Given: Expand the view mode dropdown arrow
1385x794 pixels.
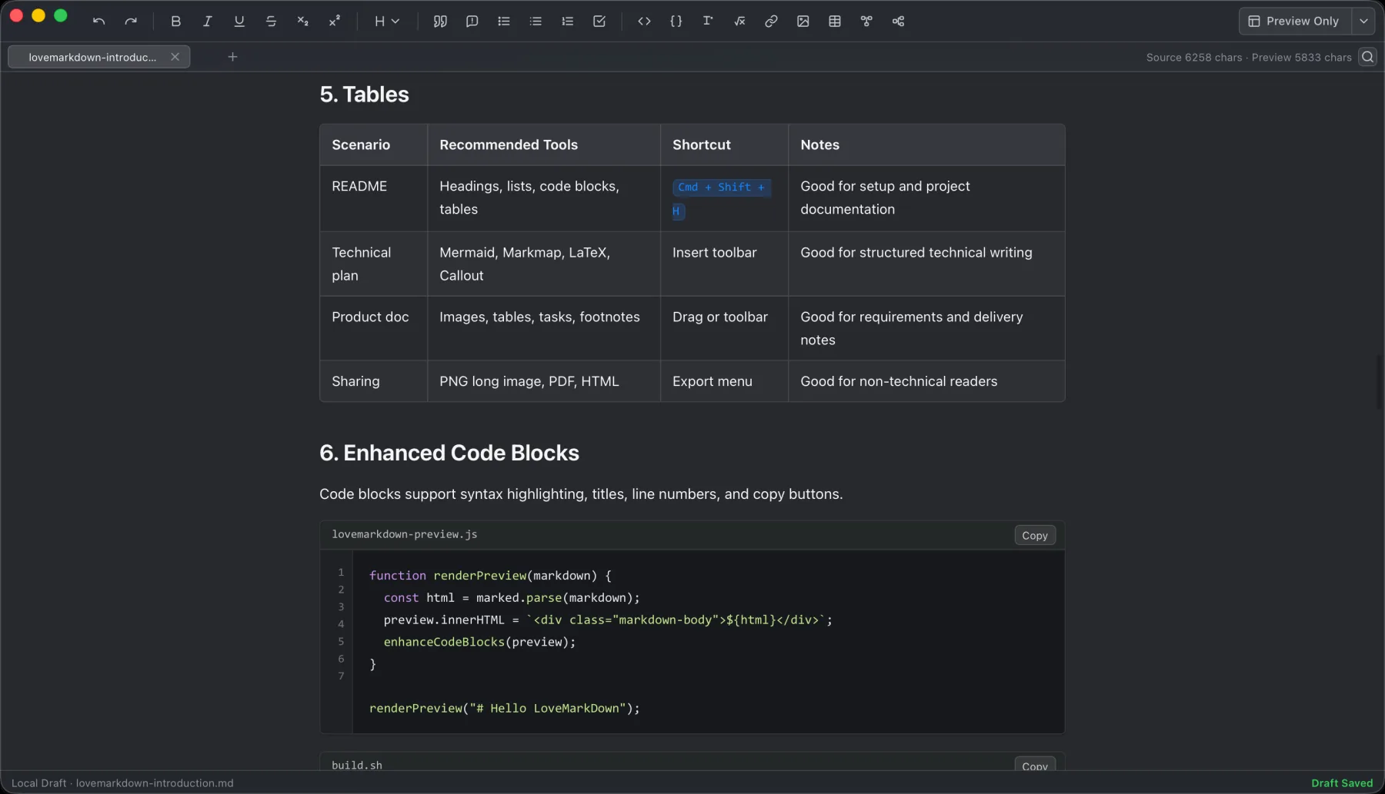Looking at the screenshot, I should click(x=1363, y=21).
